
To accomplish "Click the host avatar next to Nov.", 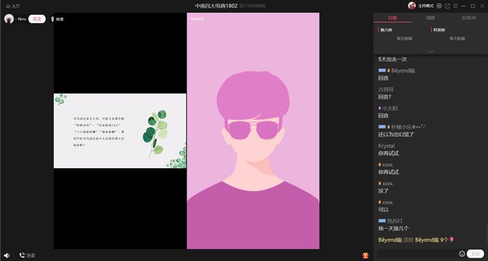I will 9,19.
